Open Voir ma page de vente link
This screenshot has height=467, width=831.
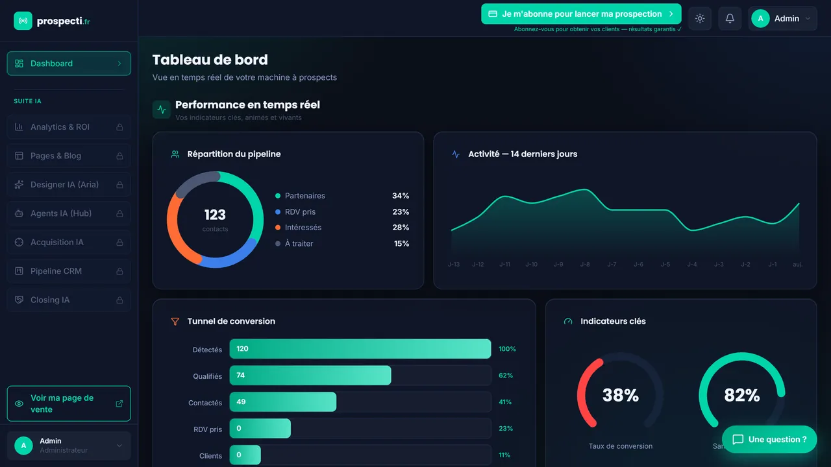tap(69, 403)
